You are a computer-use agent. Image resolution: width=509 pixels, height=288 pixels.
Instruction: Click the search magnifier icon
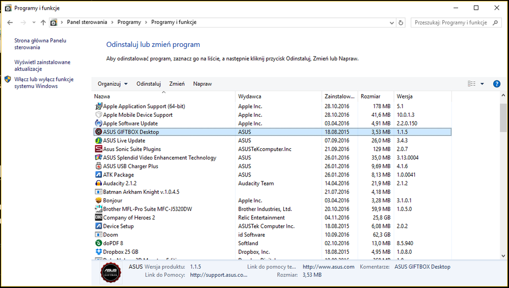point(495,22)
